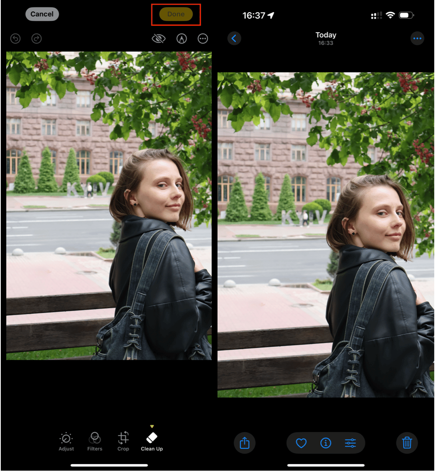Toggle the crossed-out eye visibility icon
The image size is (435, 471).
[x=158, y=39]
